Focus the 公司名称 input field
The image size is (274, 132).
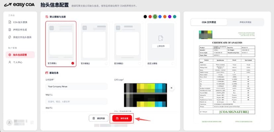click(x=76, y=86)
